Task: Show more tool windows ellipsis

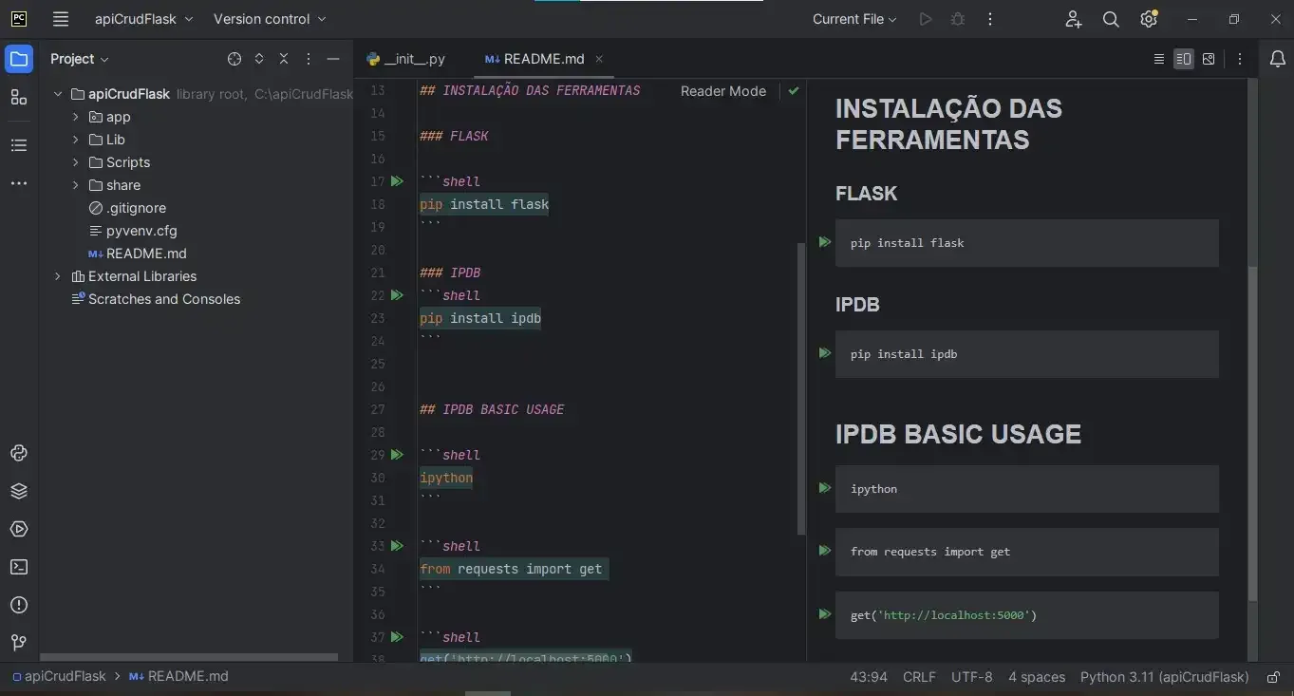Action: [x=19, y=183]
